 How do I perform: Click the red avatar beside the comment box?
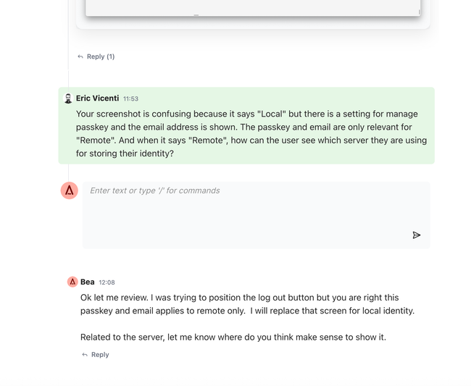pyautogui.click(x=70, y=190)
